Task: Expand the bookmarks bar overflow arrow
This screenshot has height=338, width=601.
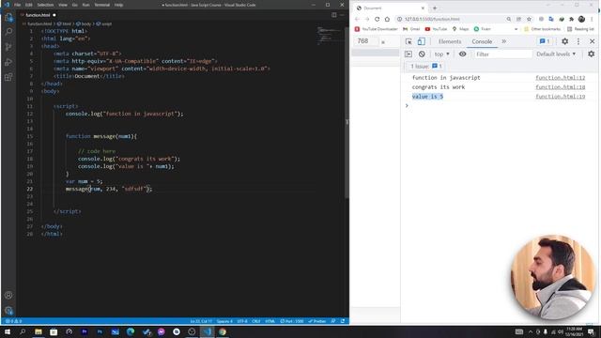Action: point(516,29)
